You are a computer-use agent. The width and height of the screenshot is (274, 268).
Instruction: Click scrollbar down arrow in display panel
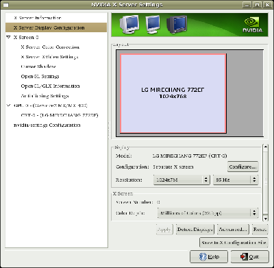pyautogui.click(x=265, y=219)
